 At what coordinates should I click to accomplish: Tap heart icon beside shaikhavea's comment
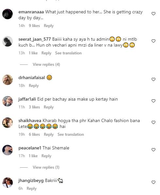pyautogui.click(x=153, y=122)
